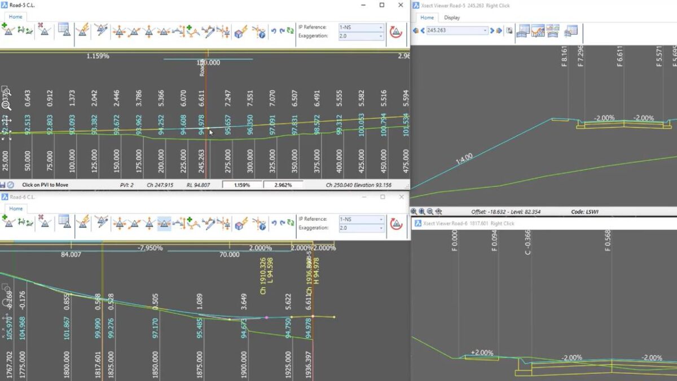Image resolution: width=677 pixels, height=381 pixels.
Task: Click the undo arrow in Road-5 toolbar
Action: click(274, 32)
